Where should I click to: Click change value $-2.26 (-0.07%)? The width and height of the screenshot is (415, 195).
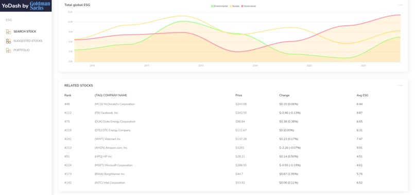click(290, 148)
